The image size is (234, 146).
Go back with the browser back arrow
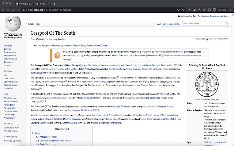(x=3, y=10)
